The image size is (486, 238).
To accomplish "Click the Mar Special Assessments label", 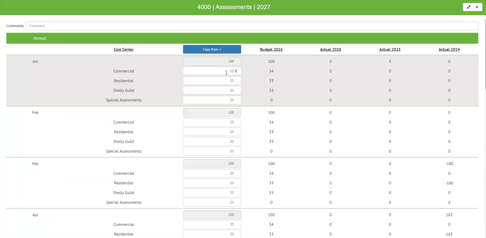I will click(x=124, y=202).
